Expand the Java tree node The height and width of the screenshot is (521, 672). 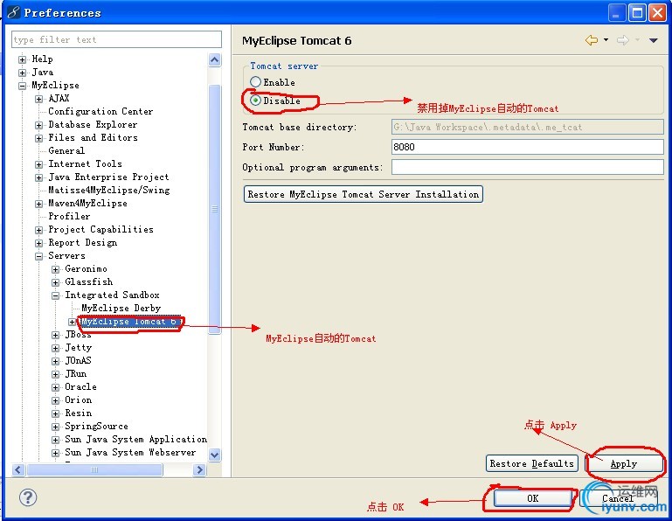[x=23, y=73]
